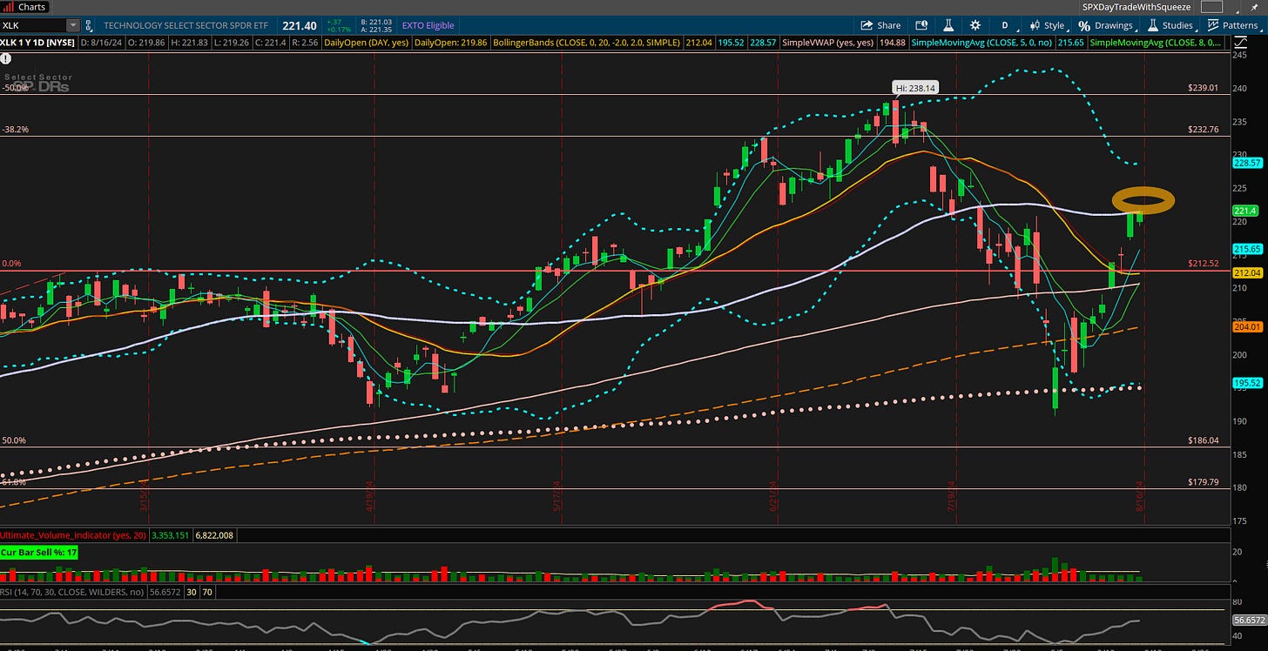
Task: Click the Share button
Action: [880, 25]
